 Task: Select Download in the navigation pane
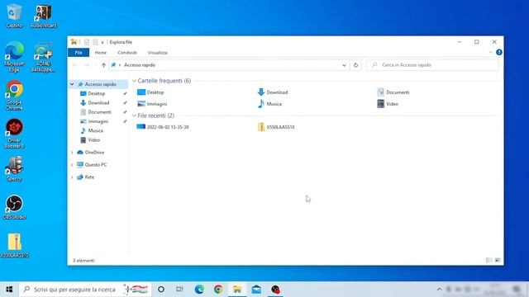click(98, 102)
